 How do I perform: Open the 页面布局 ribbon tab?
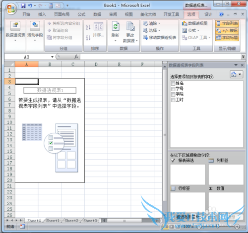click(62, 14)
